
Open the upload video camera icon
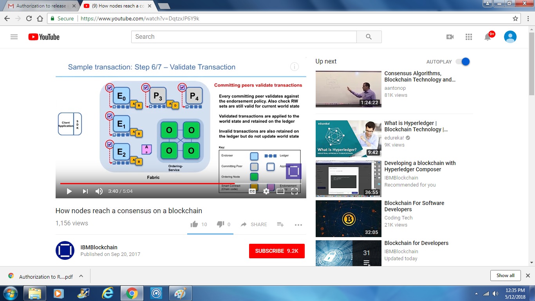pyautogui.click(x=450, y=37)
